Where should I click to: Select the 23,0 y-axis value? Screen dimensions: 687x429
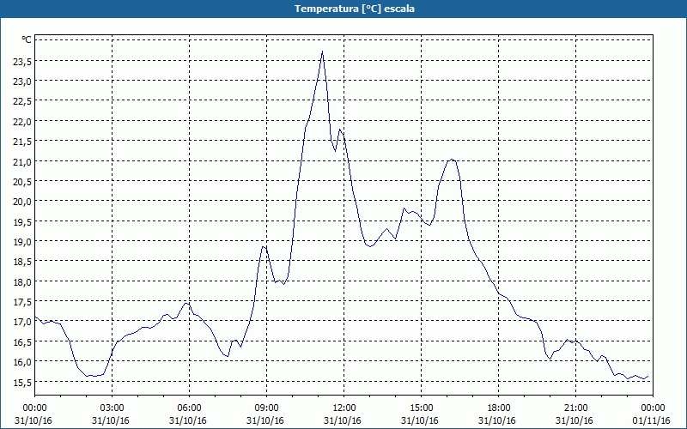click(22, 82)
